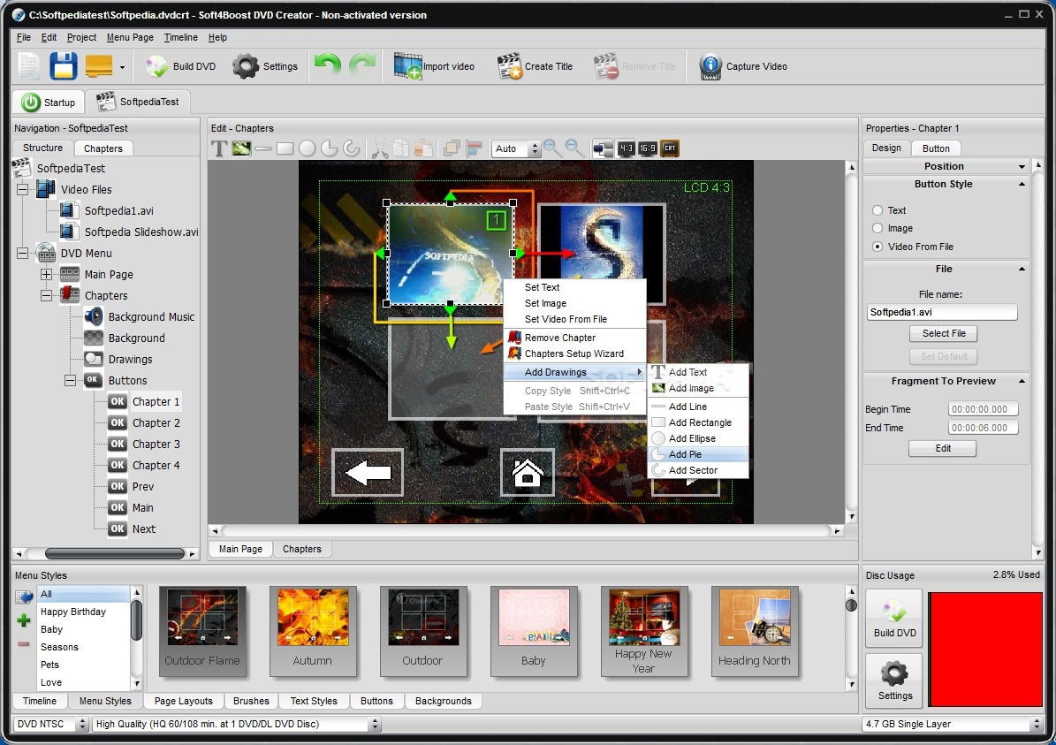Expand the Position properties section
Image resolution: width=1056 pixels, height=745 pixels.
click(1022, 166)
